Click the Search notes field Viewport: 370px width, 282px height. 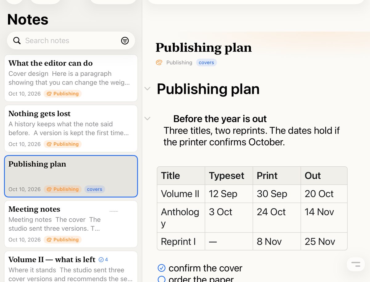click(x=71, y=41)
